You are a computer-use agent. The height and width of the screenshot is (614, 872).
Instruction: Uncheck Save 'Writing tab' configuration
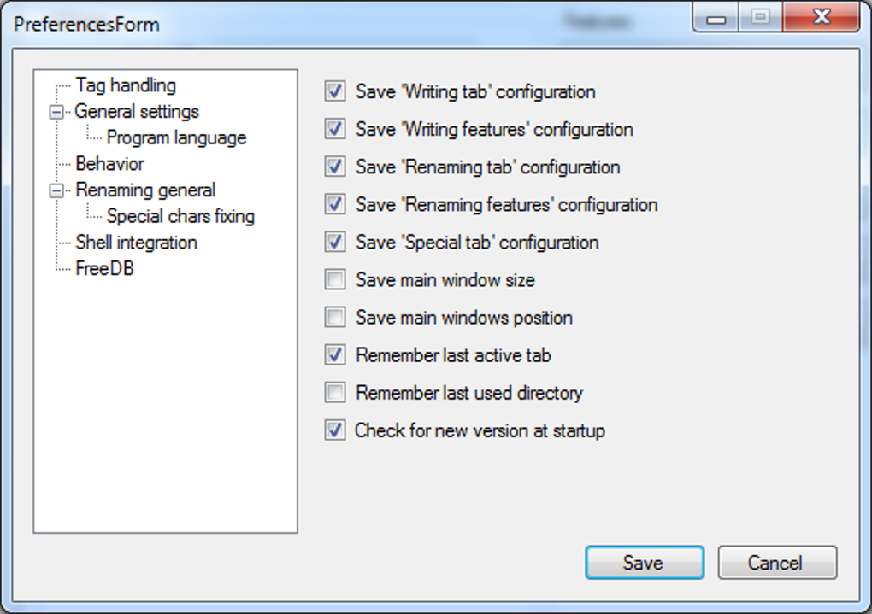335,92
